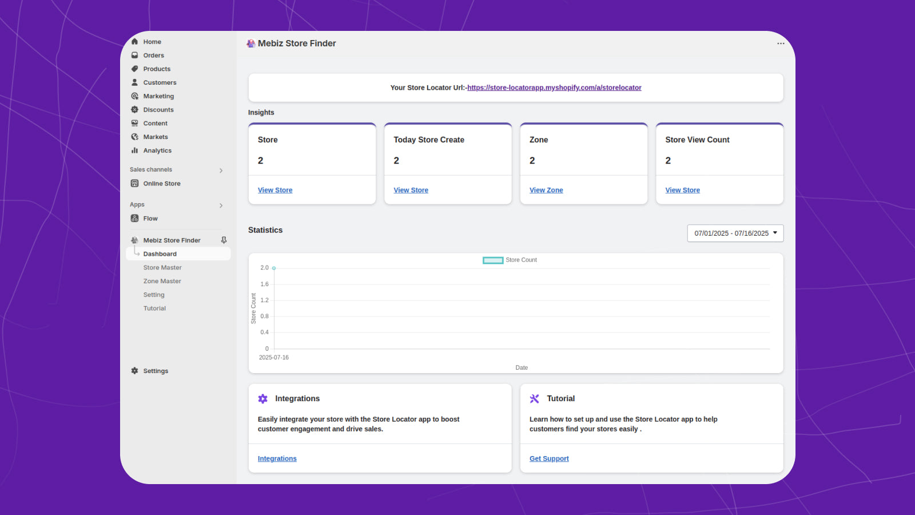
Task: Open the Setting submenu item
Action: (x=154, y=295)
